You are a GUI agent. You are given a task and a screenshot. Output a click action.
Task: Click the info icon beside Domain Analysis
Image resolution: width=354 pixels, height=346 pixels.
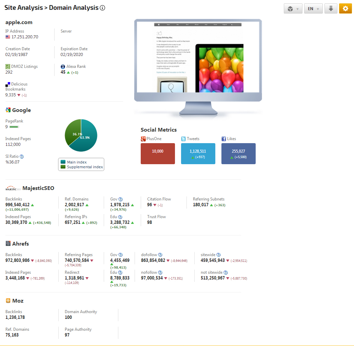tap(102, 8)
